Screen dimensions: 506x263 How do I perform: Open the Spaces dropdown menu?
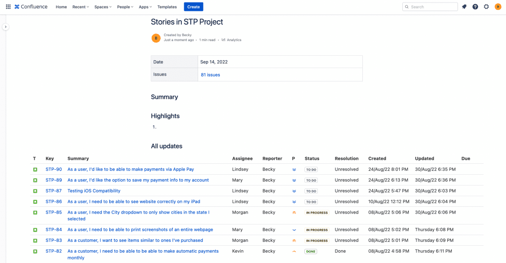(x=103, y=7)
